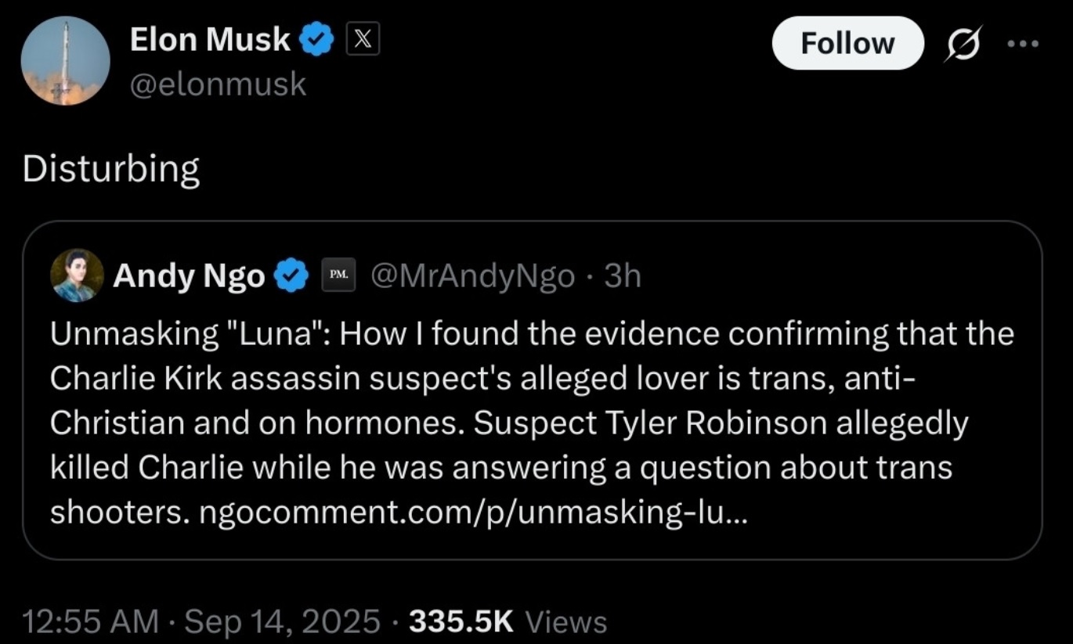
Task: Click Andy Ngo's blue verification checkmark
Action: [291, 275]
